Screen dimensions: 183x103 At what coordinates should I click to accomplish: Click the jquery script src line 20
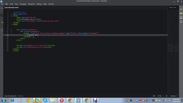click(36, 45)
